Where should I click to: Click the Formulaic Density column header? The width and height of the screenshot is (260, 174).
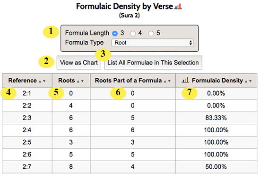click(x=217, y=81)
